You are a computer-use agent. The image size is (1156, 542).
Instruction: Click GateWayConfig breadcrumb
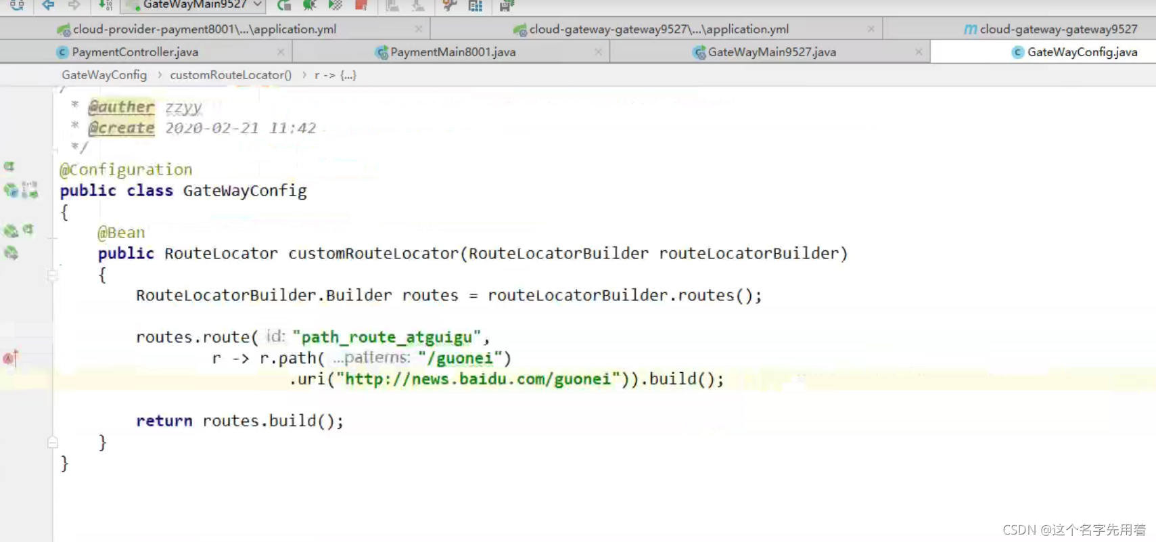tap(104, 75)
